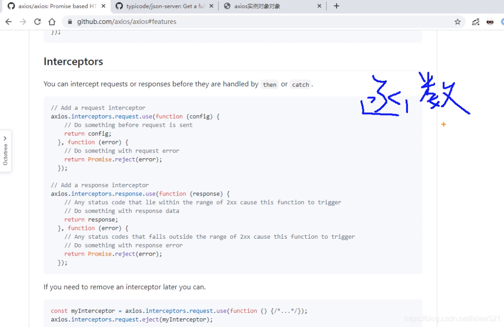Close the axios/axios tab
The height and width of the screenshot is (327, 504).
click(103, 6)
